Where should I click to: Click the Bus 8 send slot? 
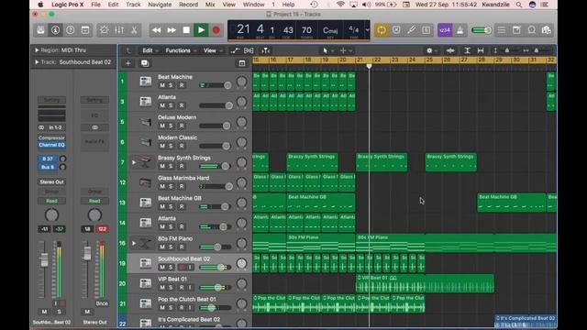point(48,167)
